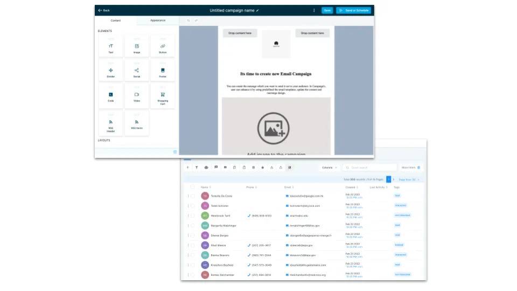Image resolution: width=517 pixels, height=291 pixels.
Task: Click the redo arrow in editor
Action: coord(196,20)
